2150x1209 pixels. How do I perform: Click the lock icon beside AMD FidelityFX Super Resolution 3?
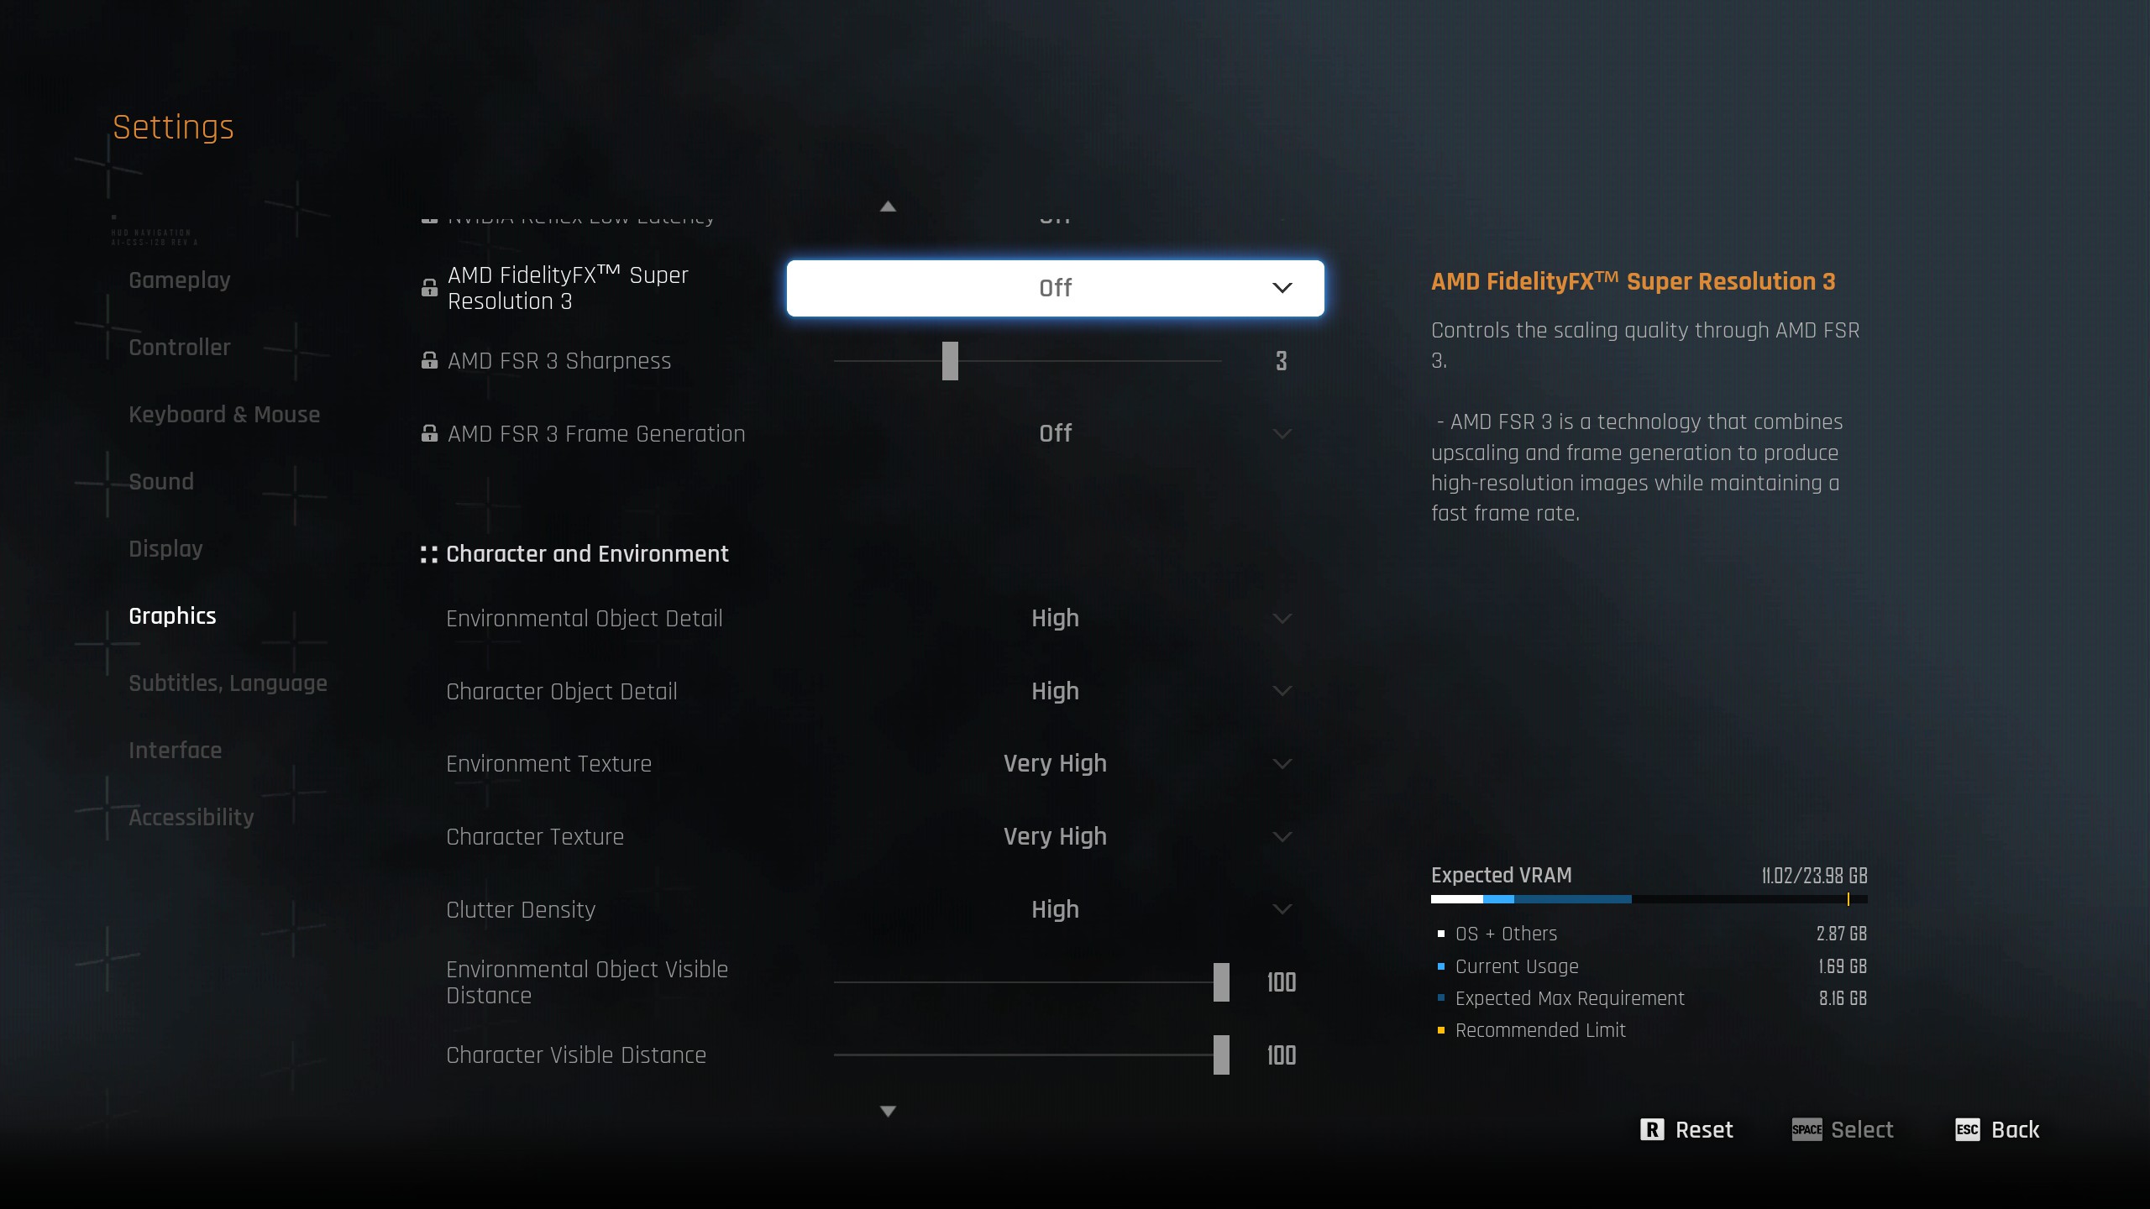[x=429, y=288]
